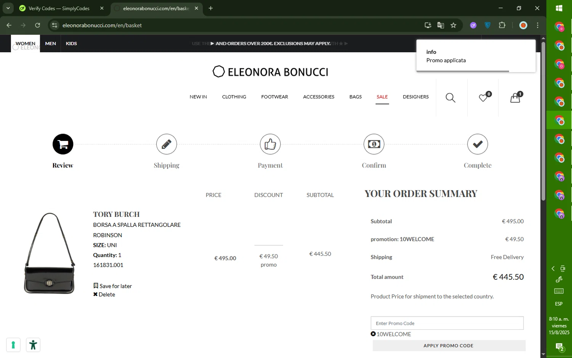Image resolution: width=572 pixels, height=358 pixels.
Task: Click the Confirm step money icon
Action: pos(374,144)
